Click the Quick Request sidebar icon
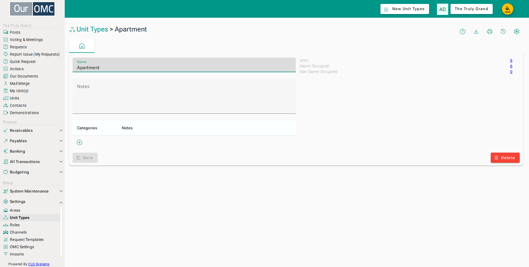Viewport: 529px width, 267px height. click(6, 62)
